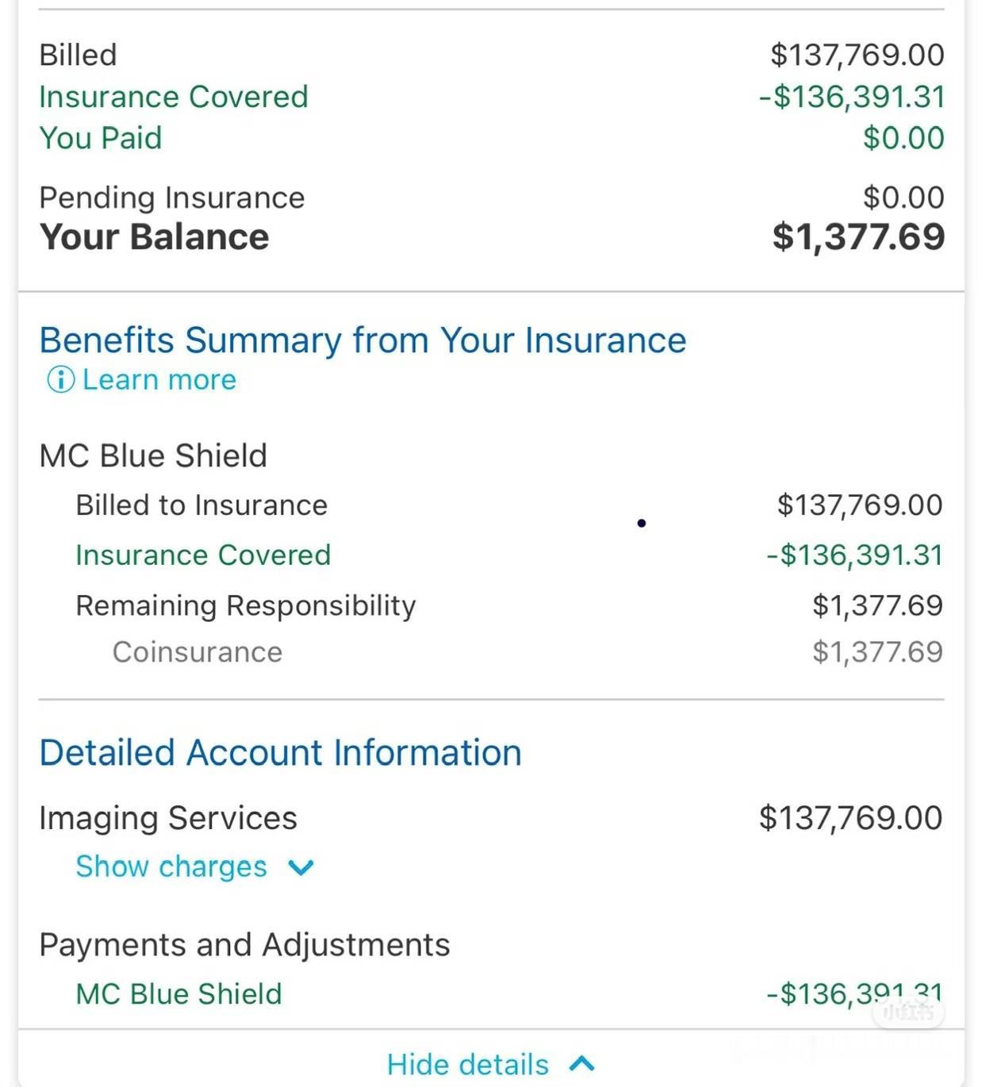Select the Benefits Summary from Your Insurance heading
Image resolution: width=982 pixels, height=1087 pixels.
click(x=363, y=340)
